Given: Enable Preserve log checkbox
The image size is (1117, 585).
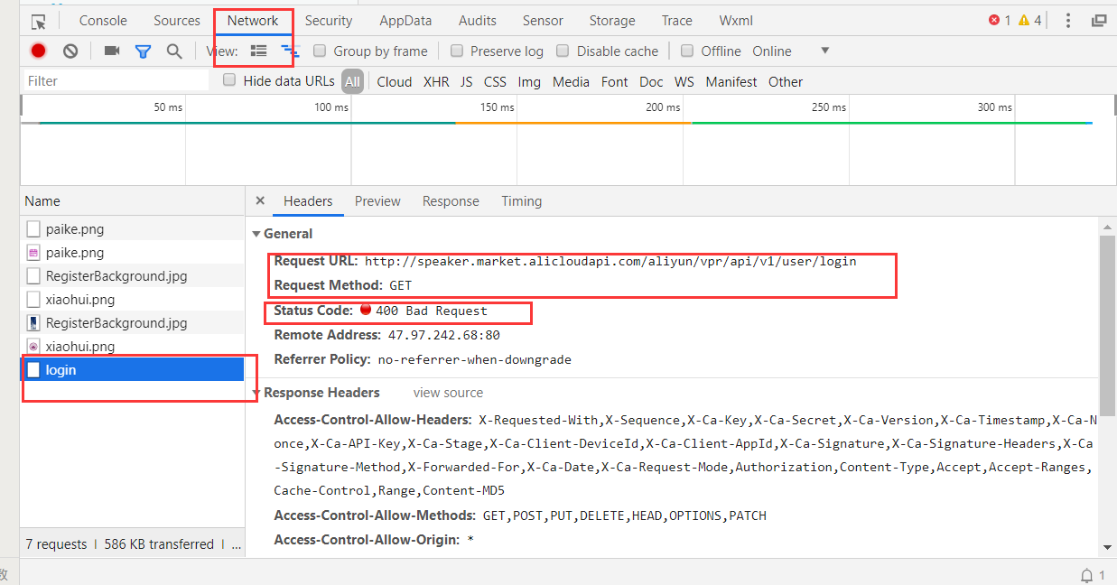Looking at the screenshot, I should coord(457,51).
